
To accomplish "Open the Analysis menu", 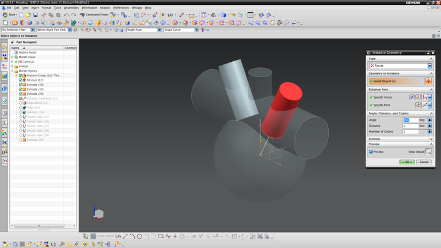I will [x=105, y=8].
